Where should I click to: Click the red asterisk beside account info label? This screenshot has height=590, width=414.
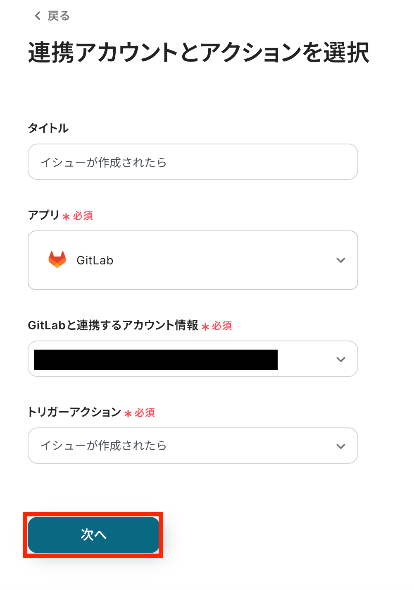tap(205, 326)
